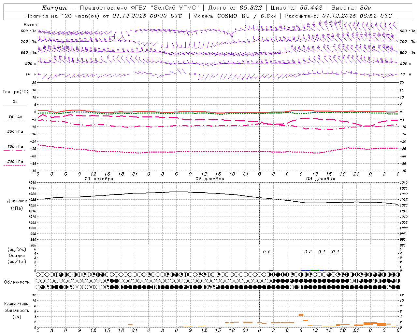Screen dimensions: 417x333
Task: Select the provider text ФГБУ "ЗапСиб УГМС"
Action: pyautogui.click(x=165, y=8)
